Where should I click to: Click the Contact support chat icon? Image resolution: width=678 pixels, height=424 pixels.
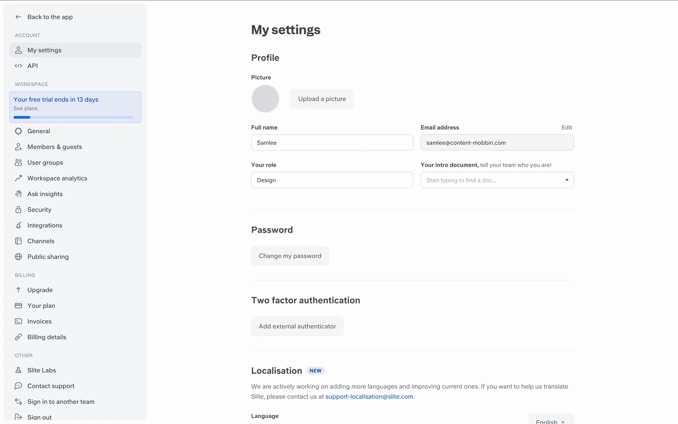pos(18,386)
